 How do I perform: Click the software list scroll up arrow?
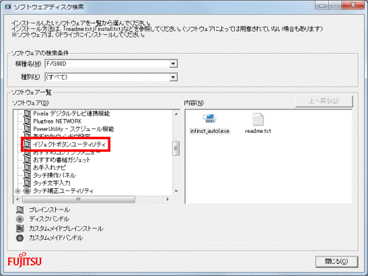tap(176, 114)
